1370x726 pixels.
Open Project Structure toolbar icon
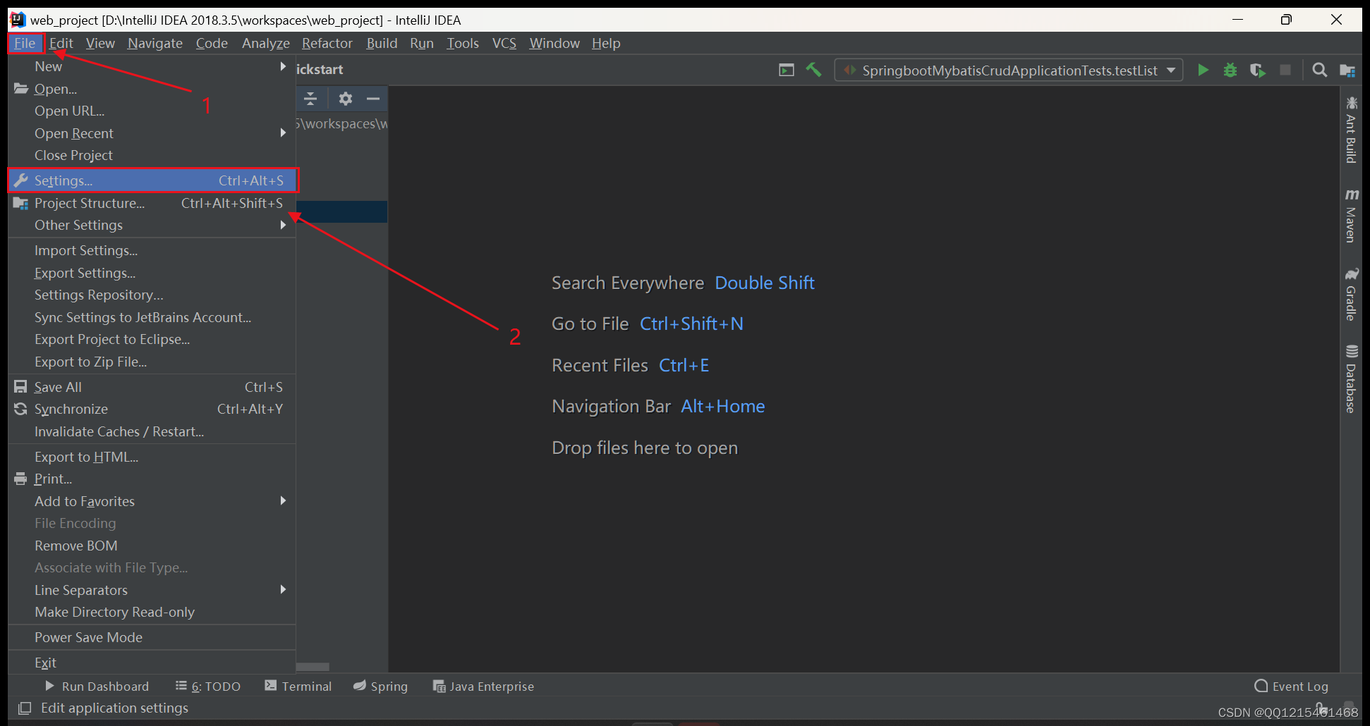(x=1347, y=70)
